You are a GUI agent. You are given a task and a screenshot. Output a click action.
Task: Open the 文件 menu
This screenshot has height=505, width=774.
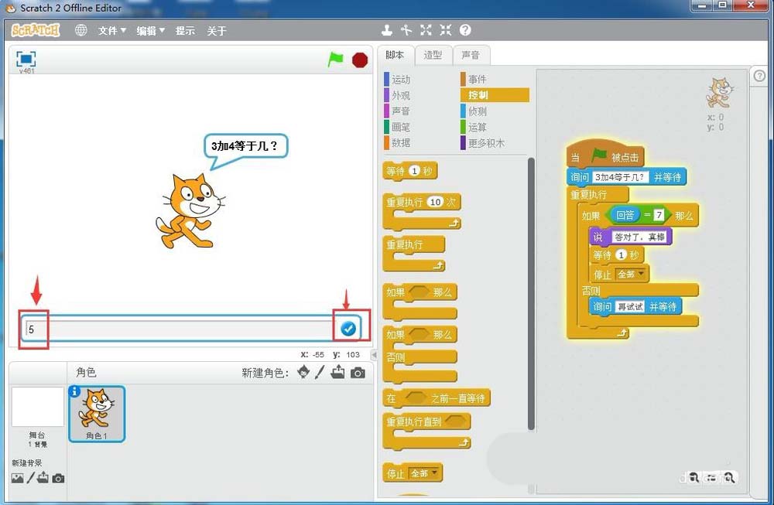tap(112, 31)
